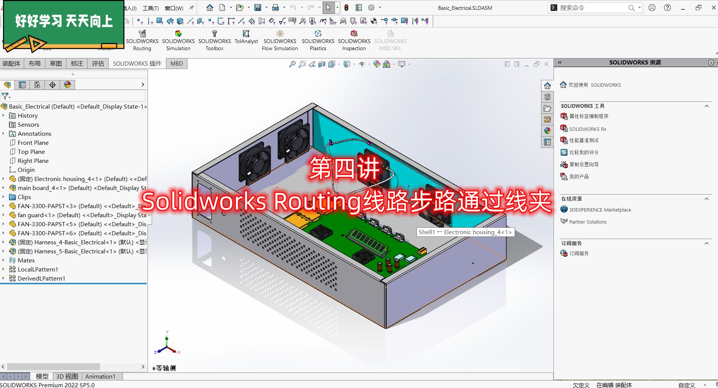The height and width of the screenshot is (388, 718).
Task: Click the Animation1 tab at the bottom
Action: tap(100, 376)
